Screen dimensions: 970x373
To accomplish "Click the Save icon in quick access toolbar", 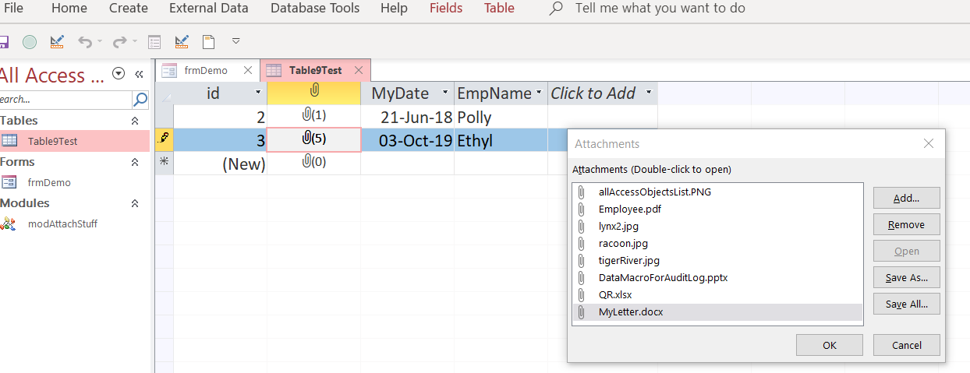I will click(x=3, y=41).
